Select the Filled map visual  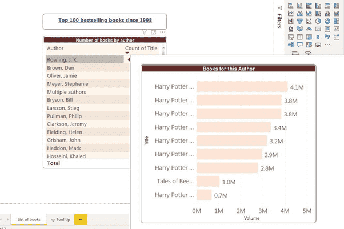[x=299, y=29]
